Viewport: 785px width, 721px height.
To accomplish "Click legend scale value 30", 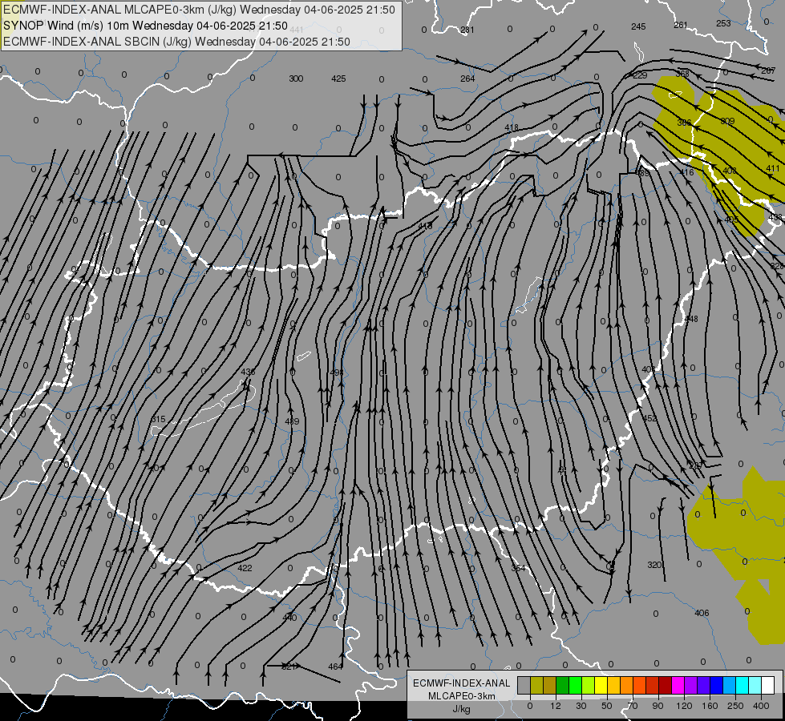I will point(581,706).
